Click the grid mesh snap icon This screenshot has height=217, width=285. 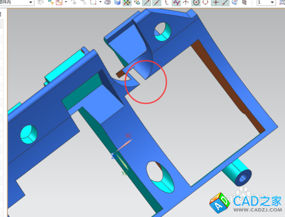[x=245, y=2]
